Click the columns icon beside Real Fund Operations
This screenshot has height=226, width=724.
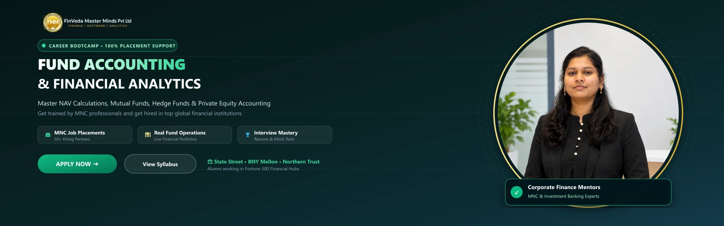coord(148,135)
